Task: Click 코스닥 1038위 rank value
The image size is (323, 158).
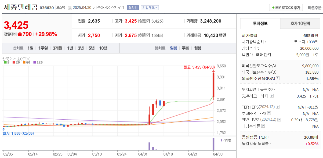Action: 306,42
